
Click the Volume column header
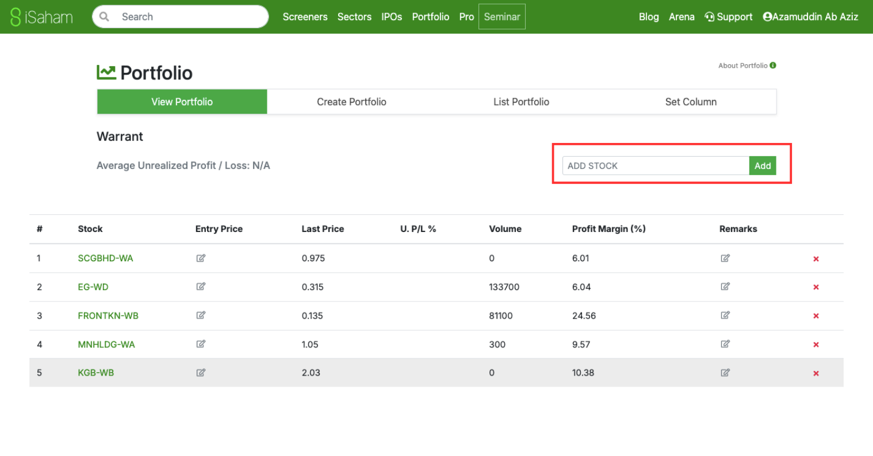[505, 229]
